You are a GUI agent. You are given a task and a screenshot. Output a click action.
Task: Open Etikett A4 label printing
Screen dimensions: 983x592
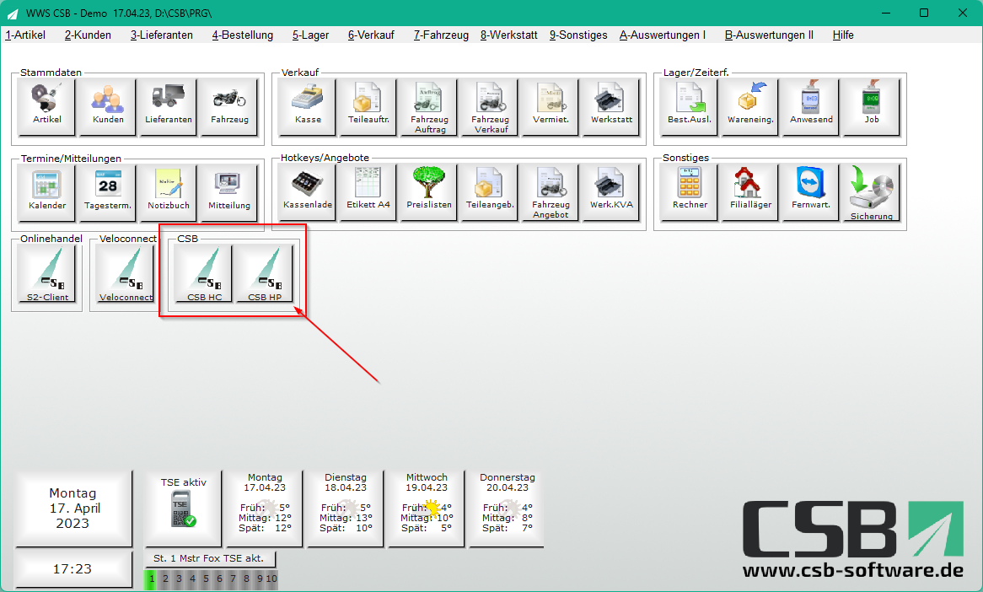tap(368, 192)
